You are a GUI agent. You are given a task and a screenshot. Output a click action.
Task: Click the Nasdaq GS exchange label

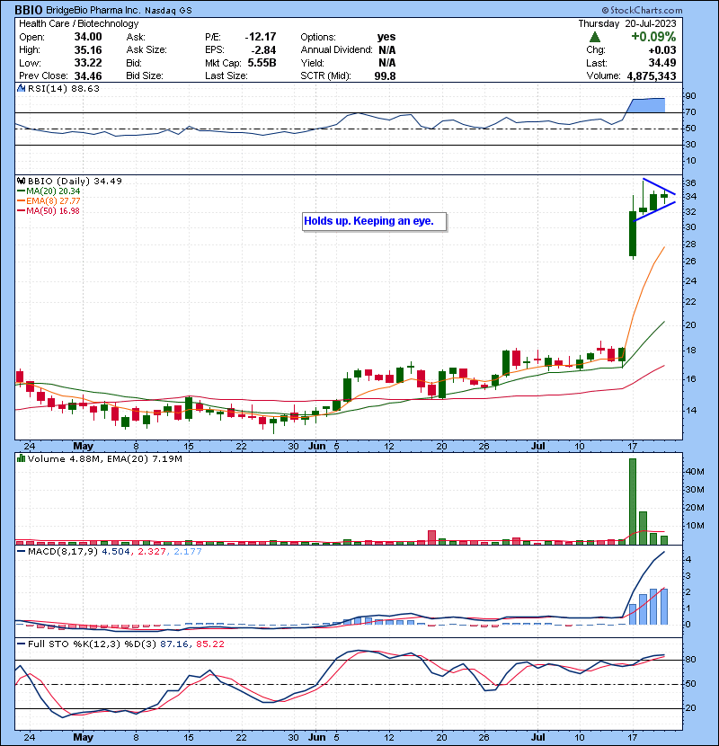click(168, 11)
